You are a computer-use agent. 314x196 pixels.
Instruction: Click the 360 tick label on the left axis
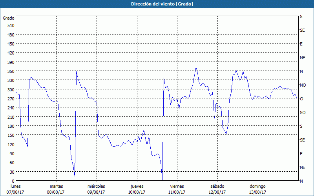tap(10, 71)
